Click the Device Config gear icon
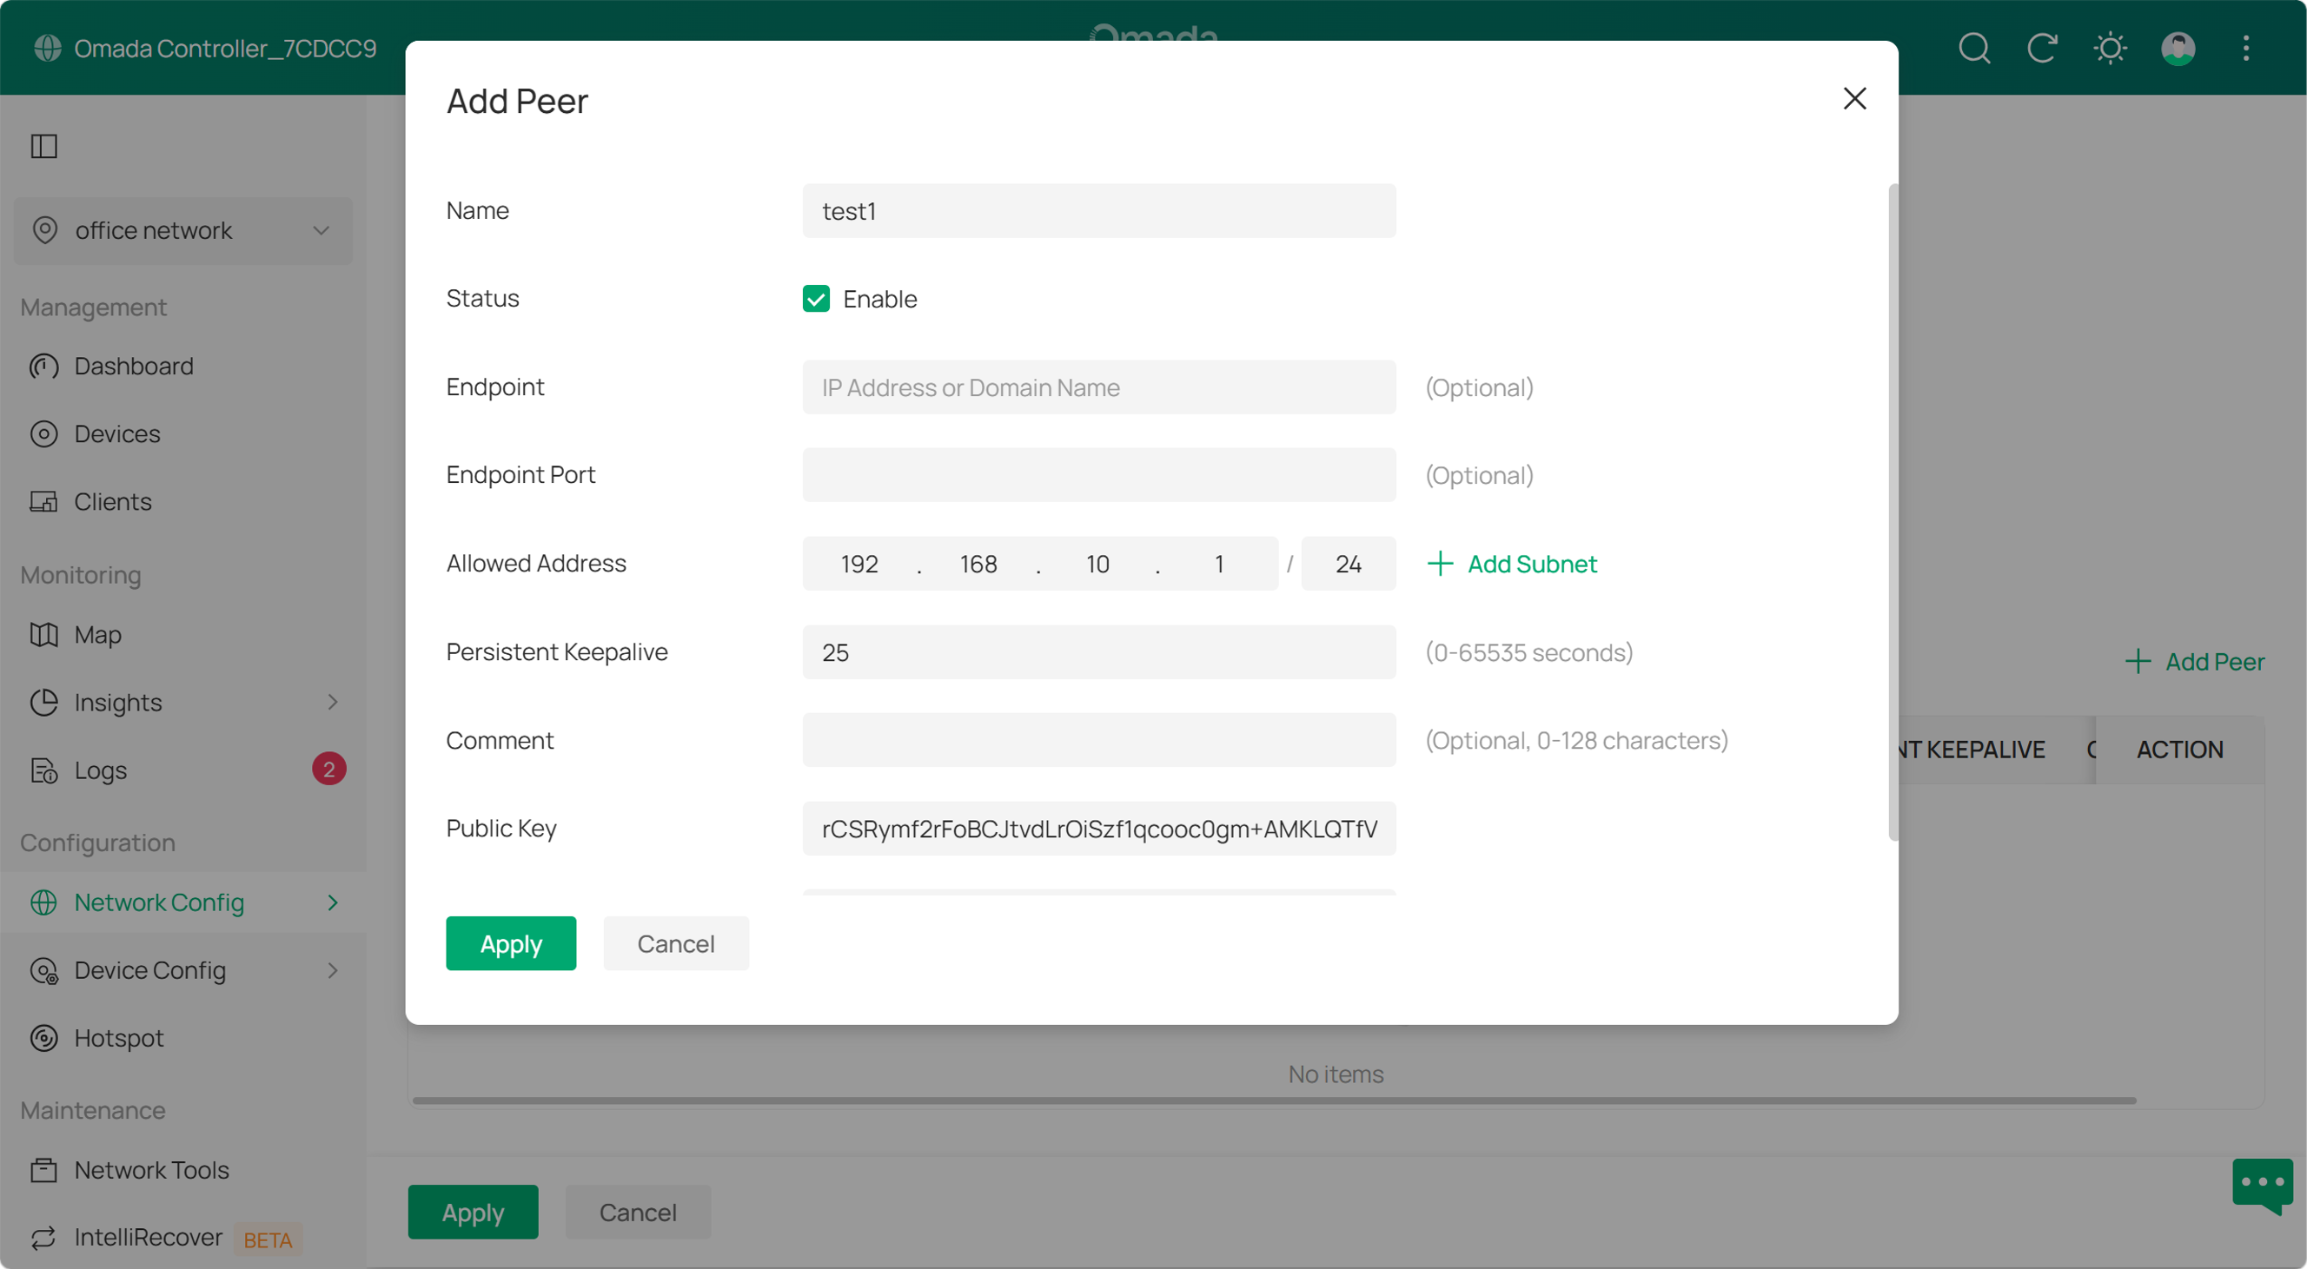 (x=44, y=970)
